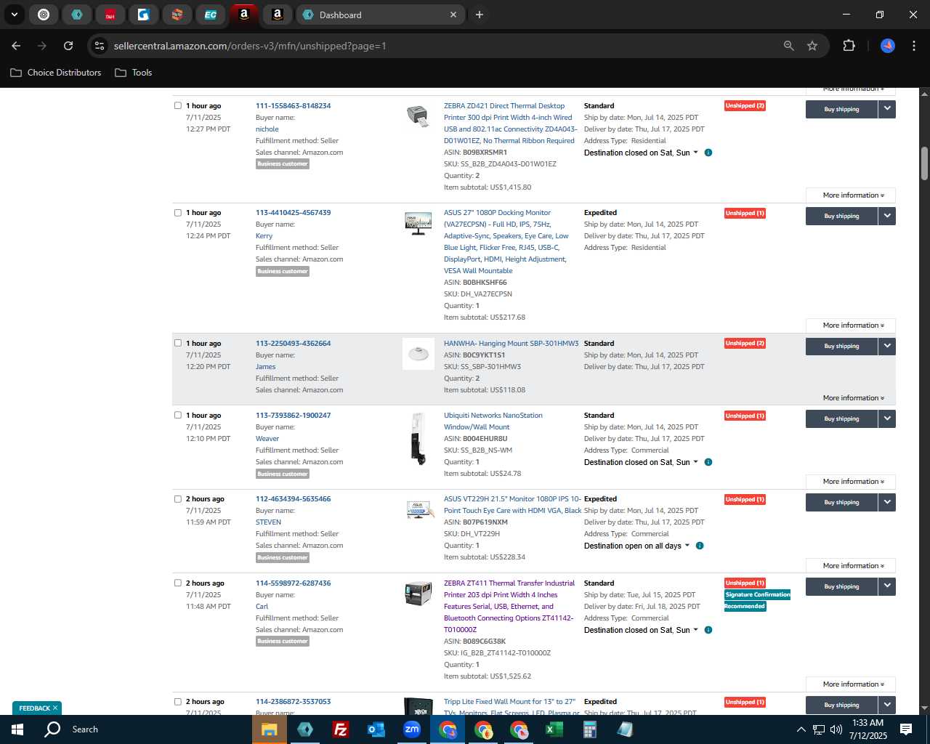Switch to the D&H browser tab

click(x=110, y=15)
